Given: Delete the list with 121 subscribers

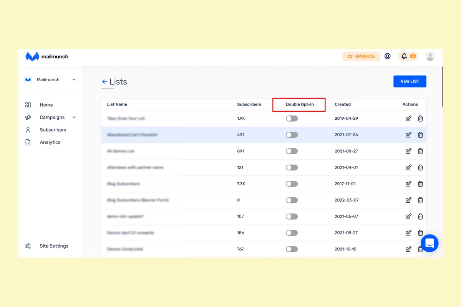Looking at the screenshot, I should [420, 167].
